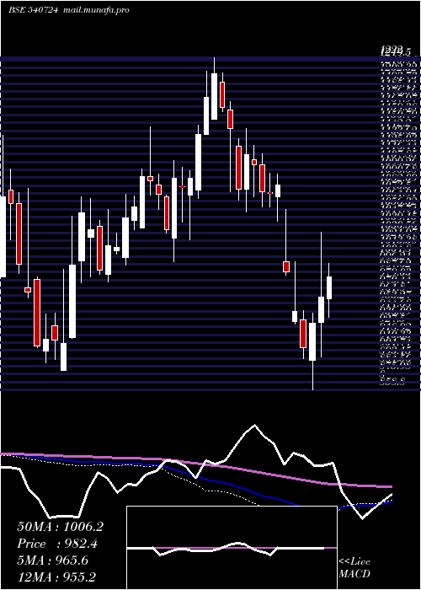Click the '5MA : 965.6' value
Screen dimensions: 421x590
click(x=53, y=560)
